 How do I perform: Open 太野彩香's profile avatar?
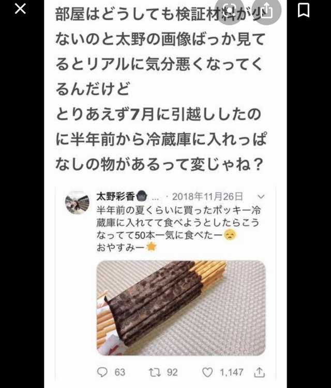tap(77, 203)
